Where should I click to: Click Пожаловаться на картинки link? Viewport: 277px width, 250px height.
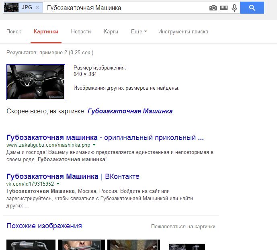183,227
